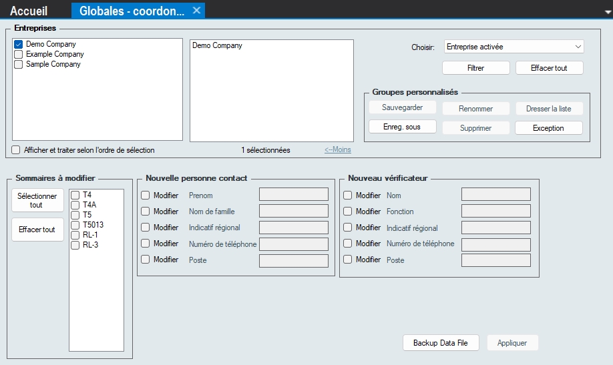Switch to the Accueil tab

[29, 11]
